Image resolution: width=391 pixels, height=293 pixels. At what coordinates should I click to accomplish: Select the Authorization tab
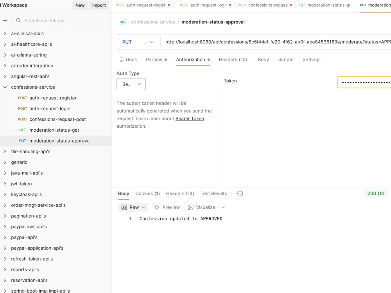pos(193,59)
